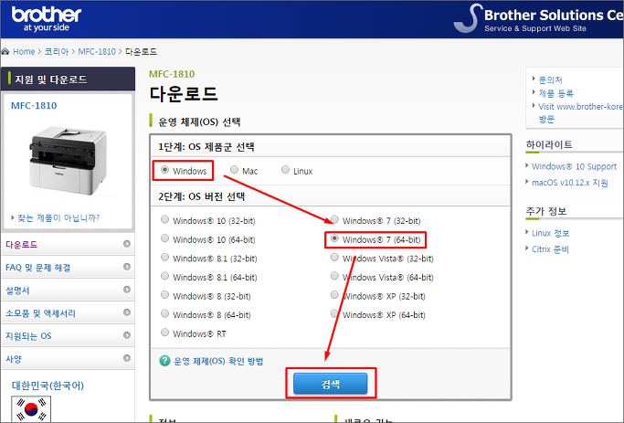Open the Home breadcrumb link
This screenshot has width=624, height=423.
click(x=24, y=52)
